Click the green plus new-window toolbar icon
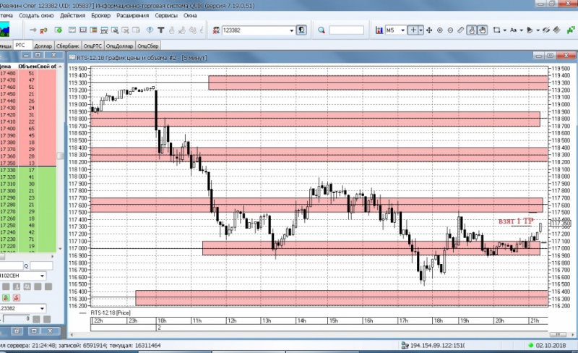This screenshot has height=353, width=578. point(59,30)
